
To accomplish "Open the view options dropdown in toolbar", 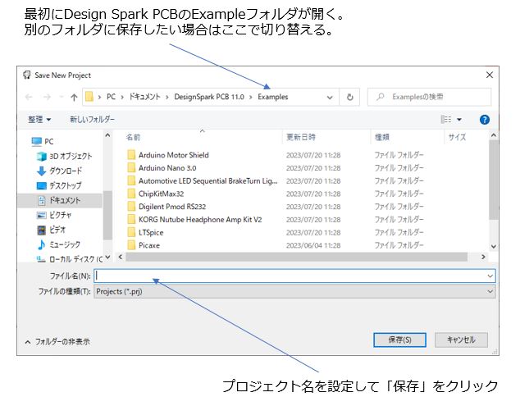I will click(x=458, y=119).
